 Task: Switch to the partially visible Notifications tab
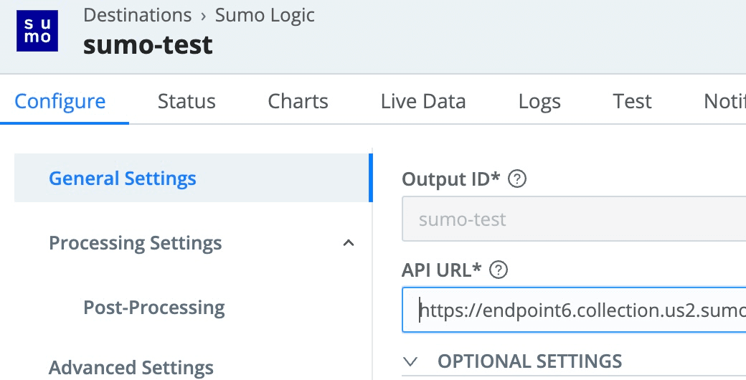pyautogui.click(x=724, y=101)
